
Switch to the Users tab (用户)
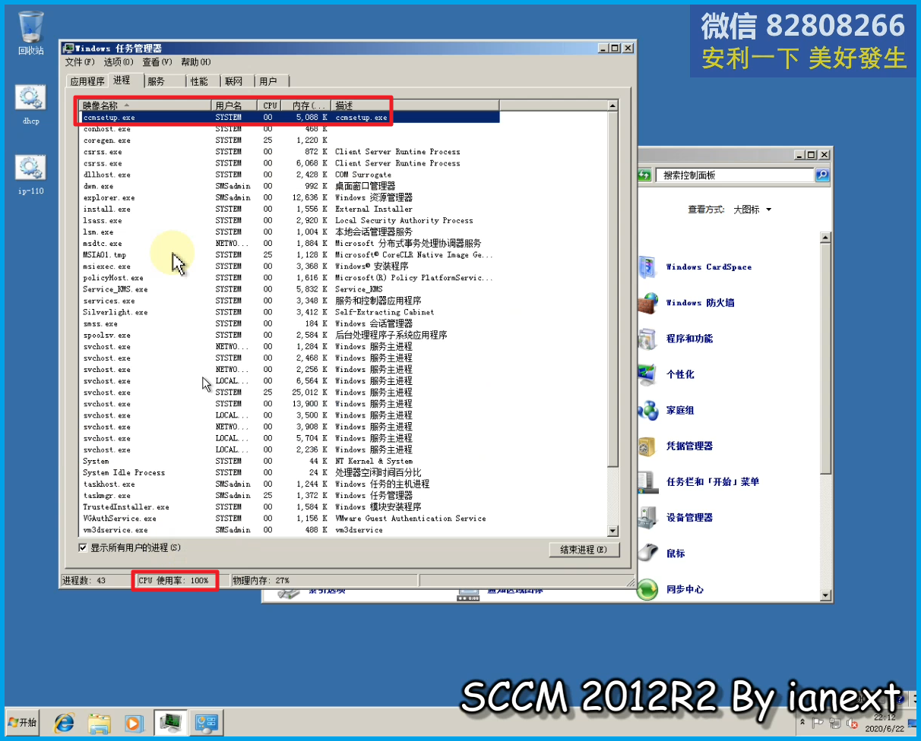coord(271,81)
